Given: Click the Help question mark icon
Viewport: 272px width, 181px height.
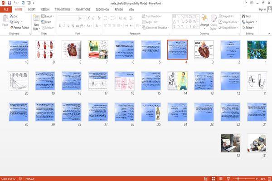Looking at the screenshot, I should [246, 3].
